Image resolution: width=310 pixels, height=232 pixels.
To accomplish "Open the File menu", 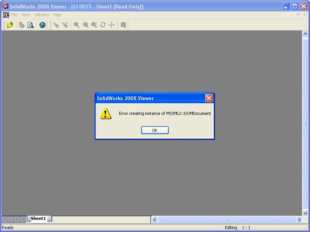I will pyautogui.click(x=14, y=15).
